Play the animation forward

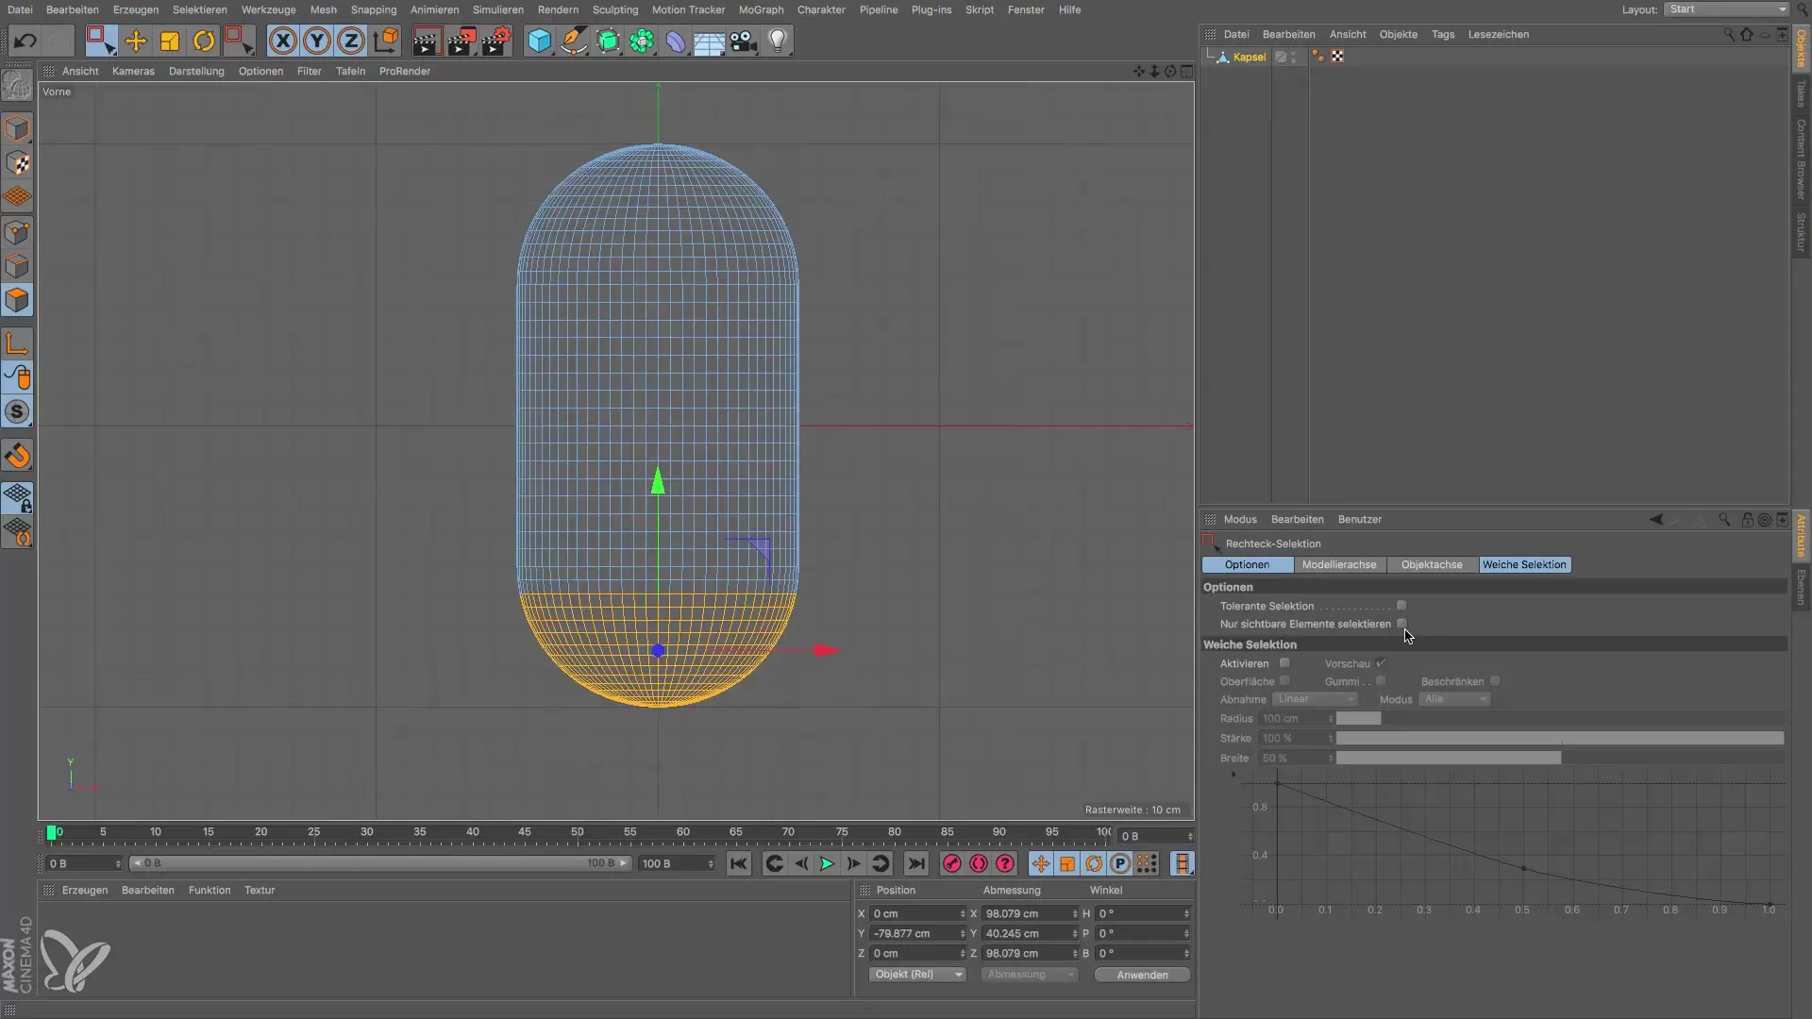click(827, 863)
